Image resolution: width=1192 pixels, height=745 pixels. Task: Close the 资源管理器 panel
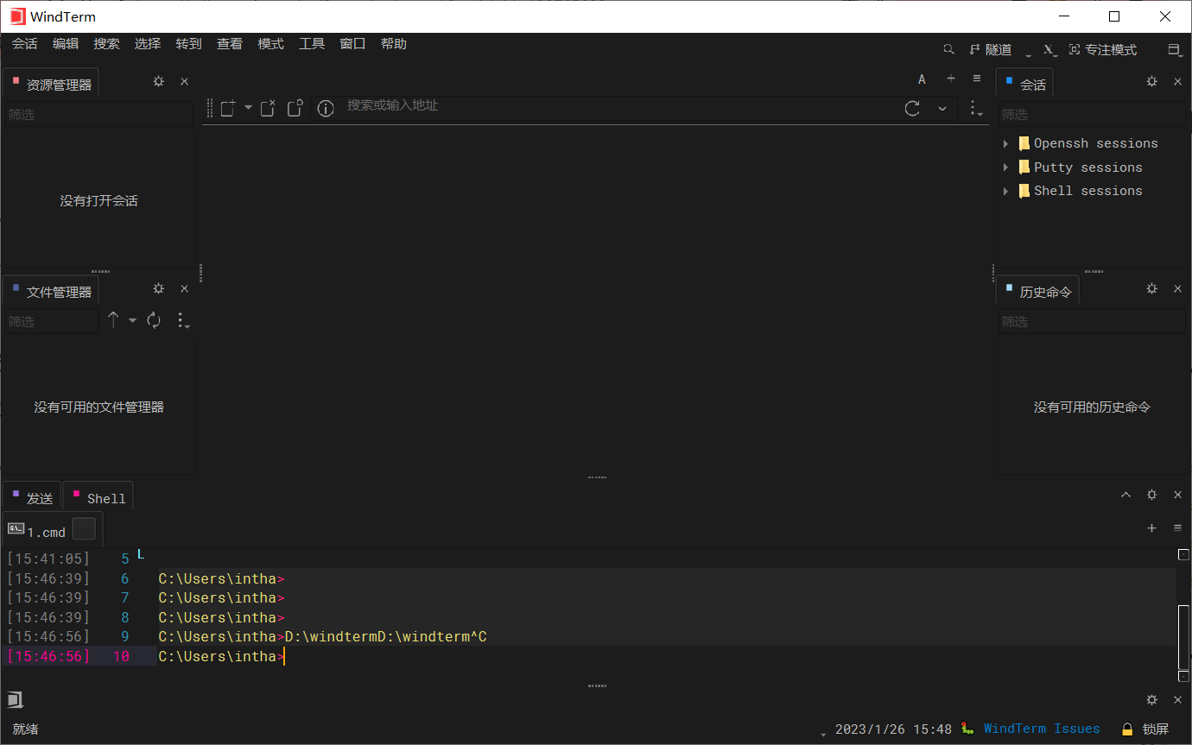click(184, 81)
